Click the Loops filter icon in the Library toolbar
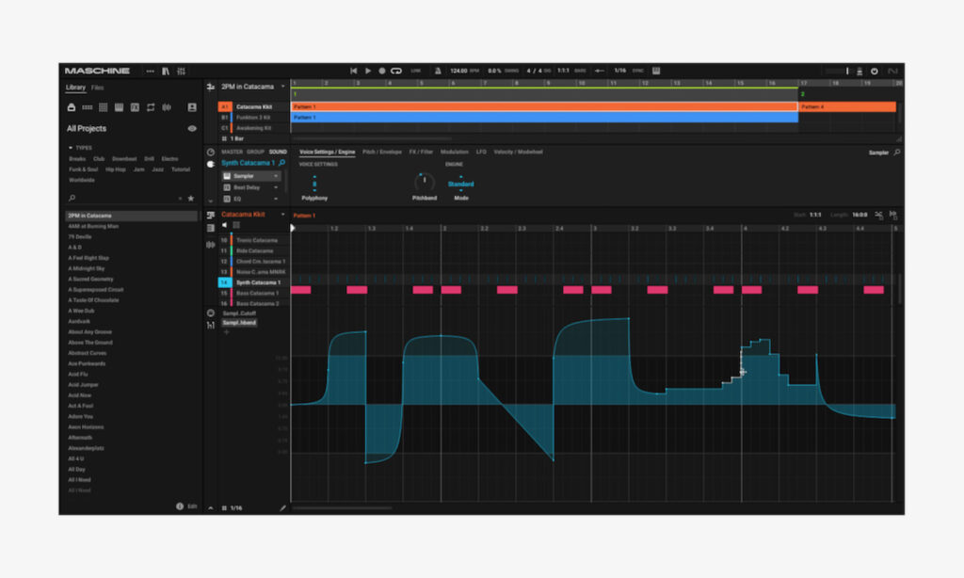 tap(150, 107)
